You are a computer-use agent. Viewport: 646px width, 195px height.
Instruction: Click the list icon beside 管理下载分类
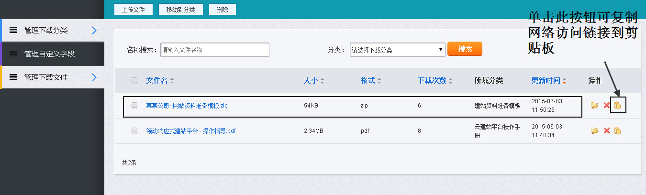click(x=13, y=31)
